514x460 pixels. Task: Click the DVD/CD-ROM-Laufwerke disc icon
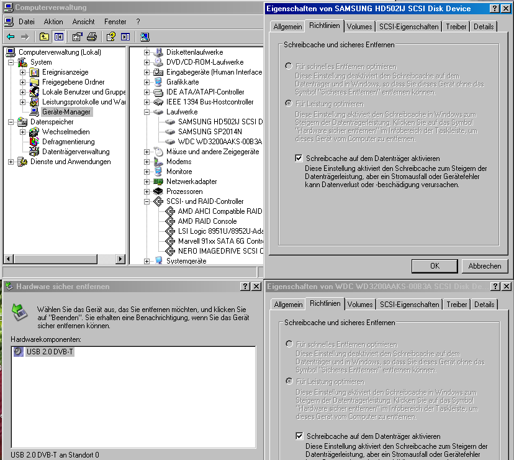(158, 62)
